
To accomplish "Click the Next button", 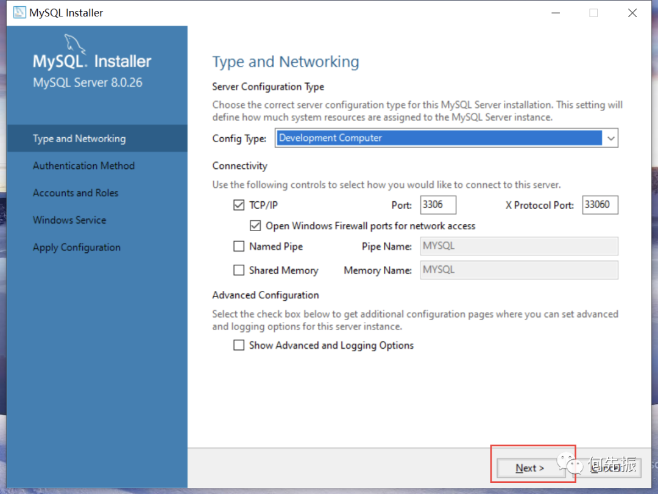I will pos(530,468).
